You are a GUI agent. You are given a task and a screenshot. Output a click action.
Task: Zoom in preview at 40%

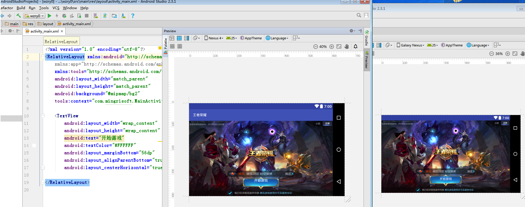tap(332, 46)
